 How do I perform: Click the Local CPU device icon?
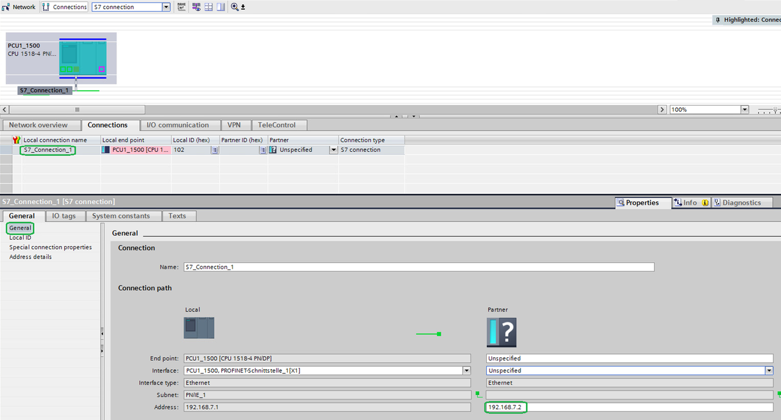click(200, 328)
